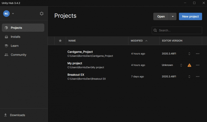This screenshot has width=207, height=122.
Task: Change editor version for Breakout EX
Action: pos(189,77)
